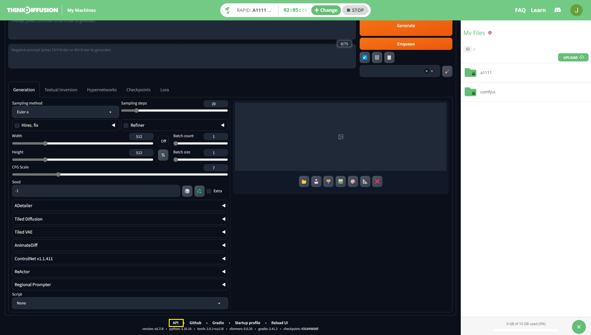The height and width of the screenshot is (335, 591).
Task: Open images output folder icon
Action: pos(304,181)
